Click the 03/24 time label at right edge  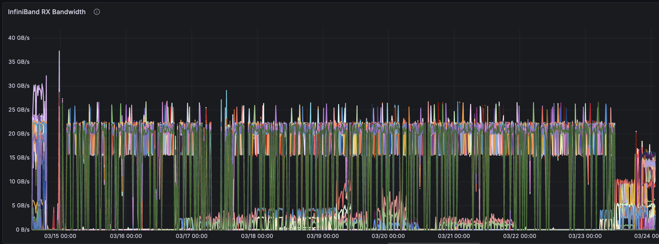point(647,236)
